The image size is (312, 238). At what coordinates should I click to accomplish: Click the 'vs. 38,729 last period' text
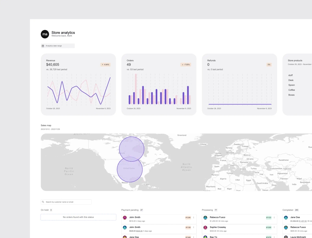pos(56,69)
